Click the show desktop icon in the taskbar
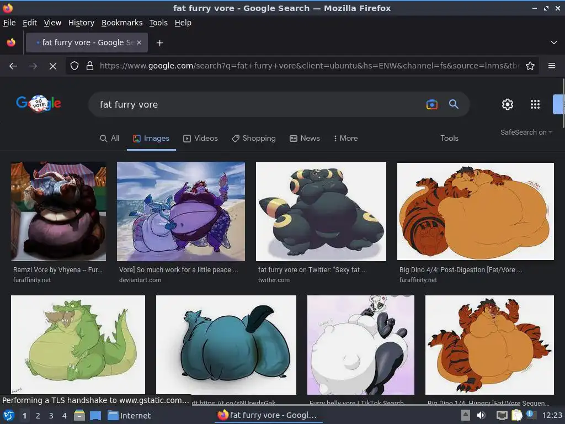 click(x=95, y=416)
